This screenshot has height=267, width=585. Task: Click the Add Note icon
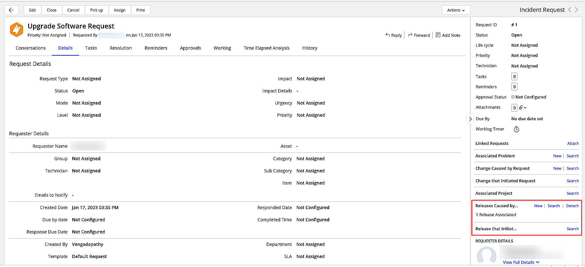tap(438, 35)
